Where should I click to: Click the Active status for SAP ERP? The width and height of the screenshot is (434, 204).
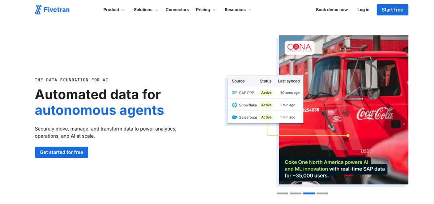pos(266,93)
